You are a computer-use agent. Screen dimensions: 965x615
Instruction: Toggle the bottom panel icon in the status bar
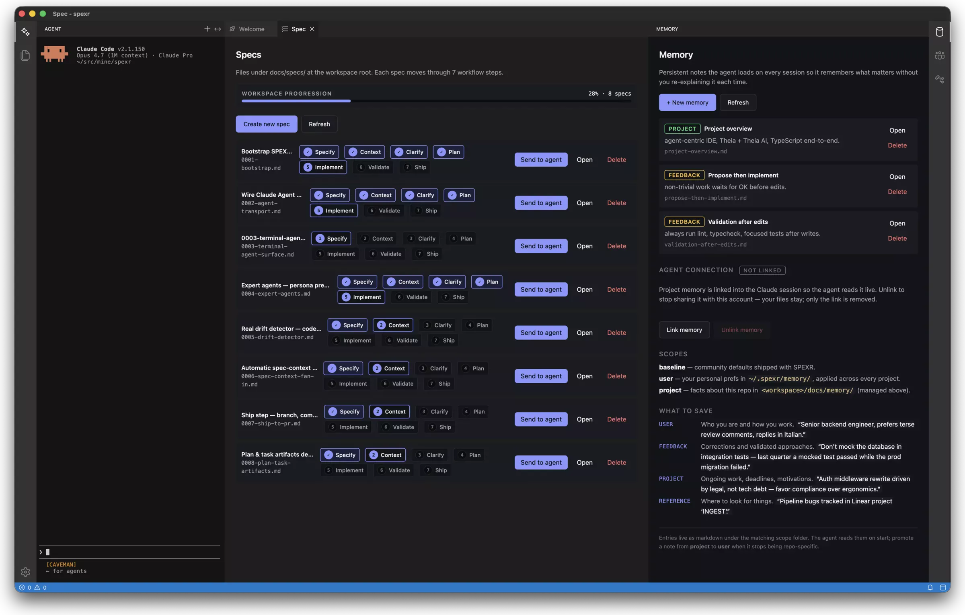942,587
